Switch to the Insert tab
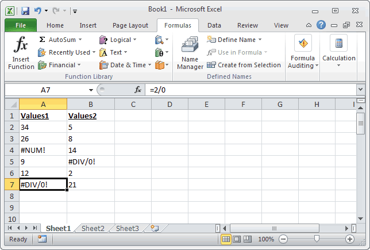370x250 pixels. click(88, 25)
